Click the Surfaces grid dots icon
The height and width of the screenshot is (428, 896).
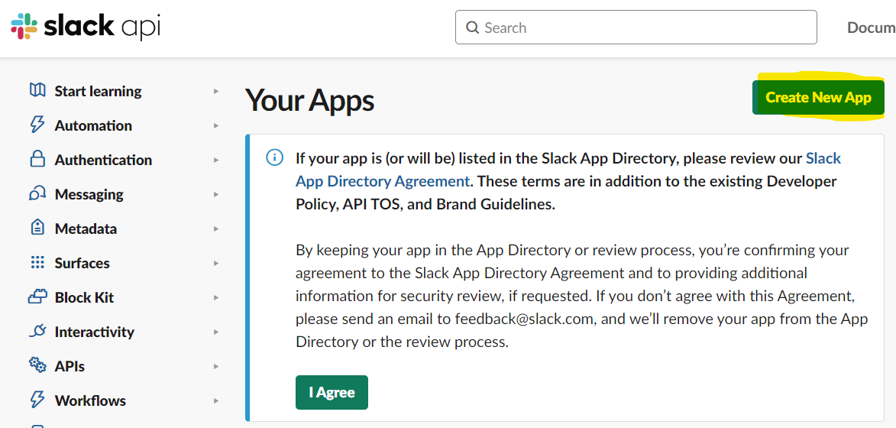tap(37, 262)
